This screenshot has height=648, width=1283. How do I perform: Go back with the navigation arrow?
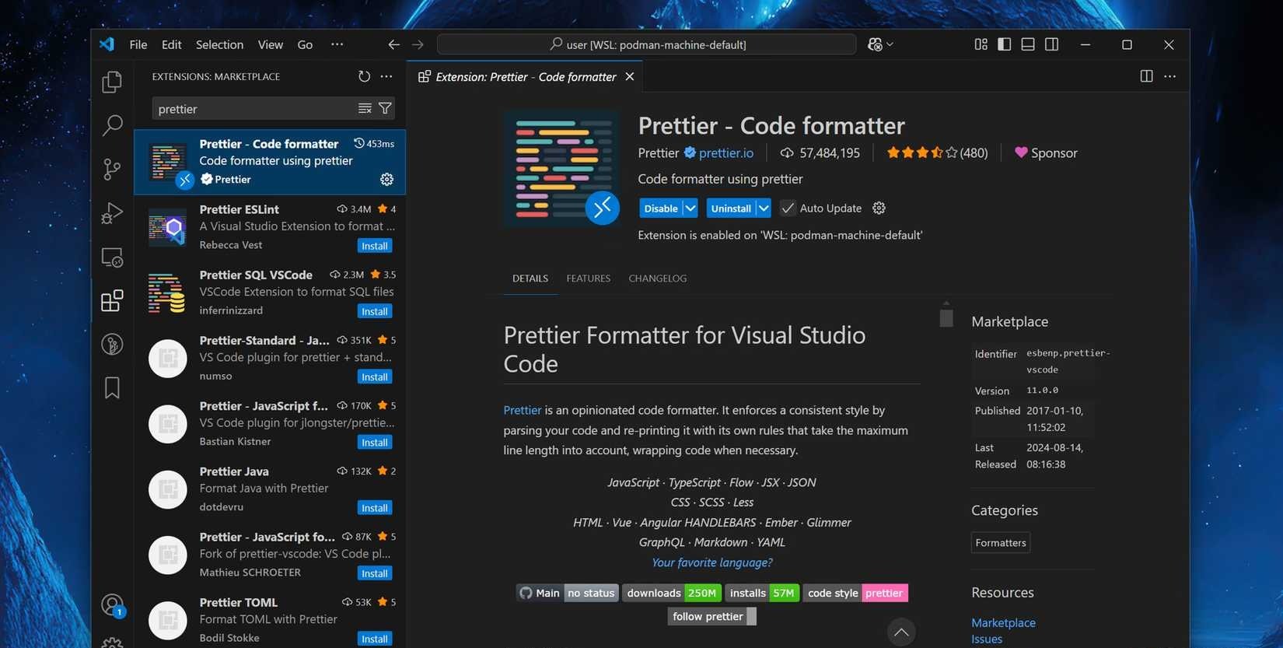click(394, 45)
